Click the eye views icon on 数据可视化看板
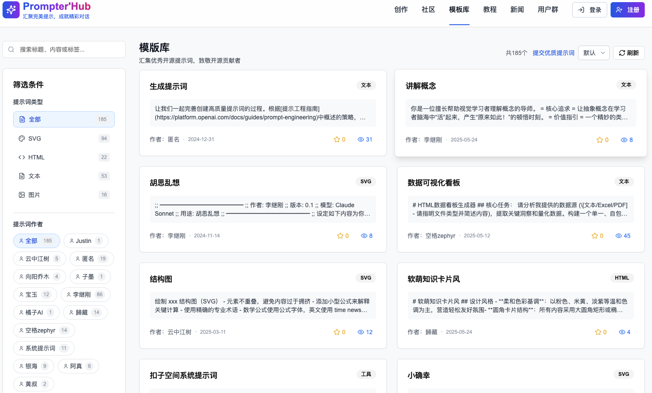Screen dimensions: 652x393 618,236
